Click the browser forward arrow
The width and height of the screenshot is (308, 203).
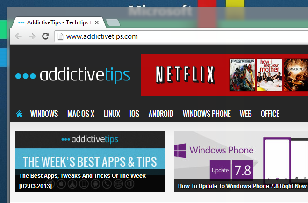click(32, 36)
